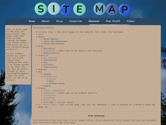Click the Adopts link under Fun
The height and width of the screenshot is (125, 166).
[x=47, y=86]
